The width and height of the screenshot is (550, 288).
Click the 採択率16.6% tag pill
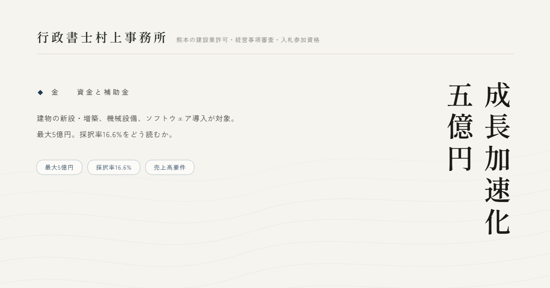(114, 167)
